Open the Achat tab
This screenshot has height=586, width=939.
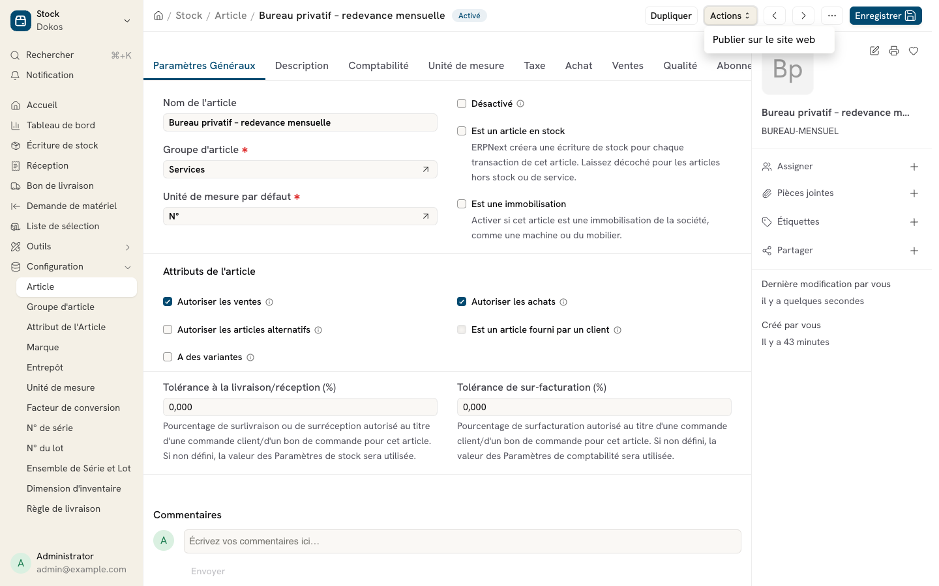point(579,66)
